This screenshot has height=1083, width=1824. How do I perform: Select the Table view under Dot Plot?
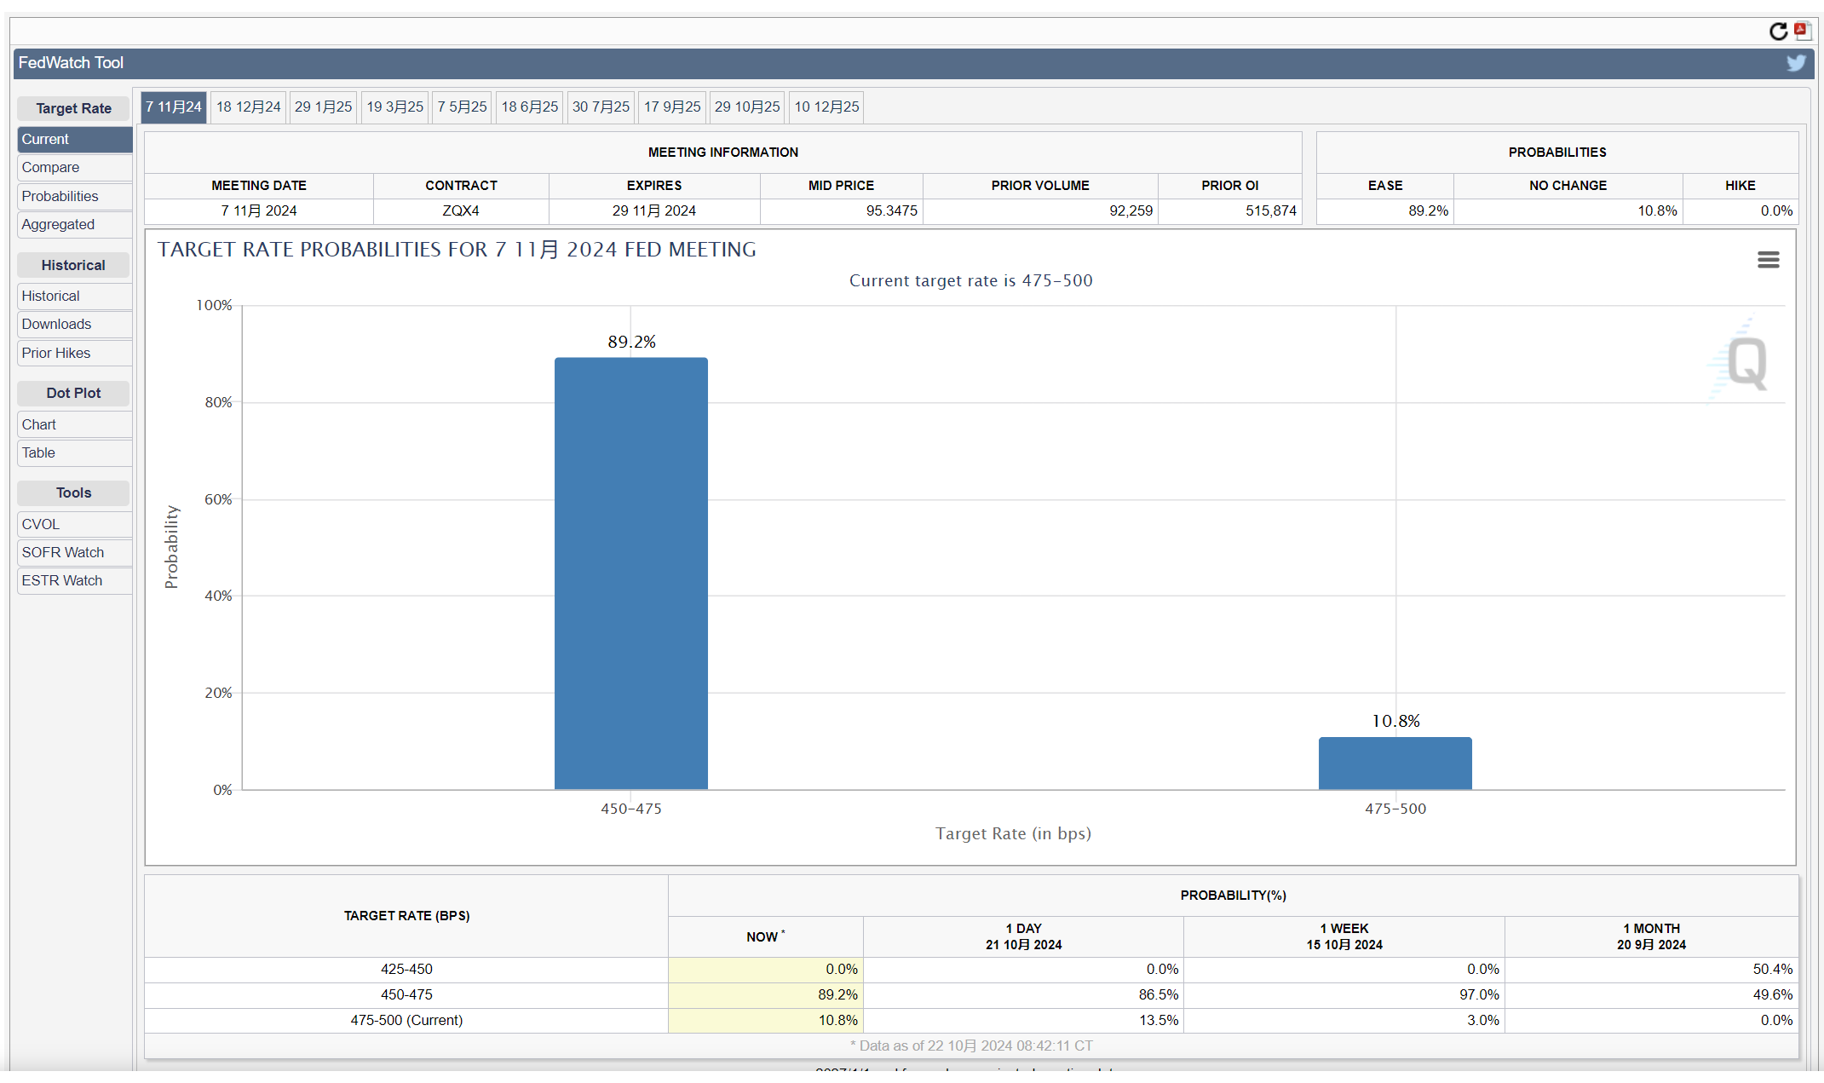37,452
